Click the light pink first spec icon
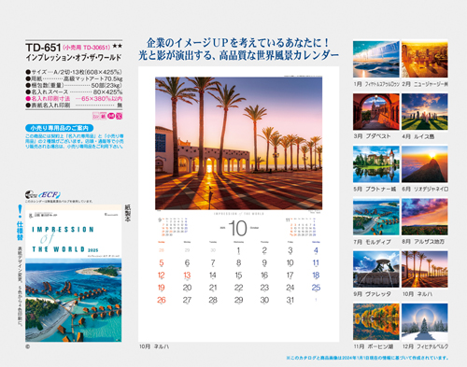This screenshot has height=367, width=467. coord(96,116)
